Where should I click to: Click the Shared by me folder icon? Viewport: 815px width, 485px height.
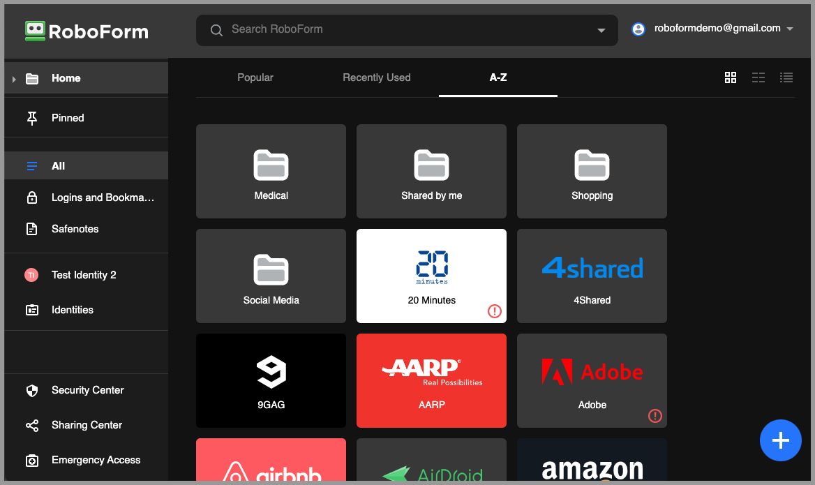point(431,165)
